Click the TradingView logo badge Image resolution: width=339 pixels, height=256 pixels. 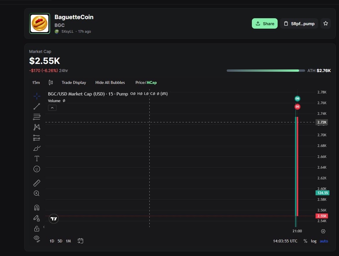point(54,219)
